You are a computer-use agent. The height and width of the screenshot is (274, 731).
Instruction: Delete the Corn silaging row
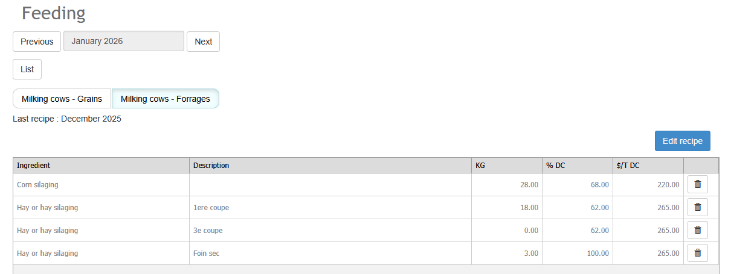697,185
